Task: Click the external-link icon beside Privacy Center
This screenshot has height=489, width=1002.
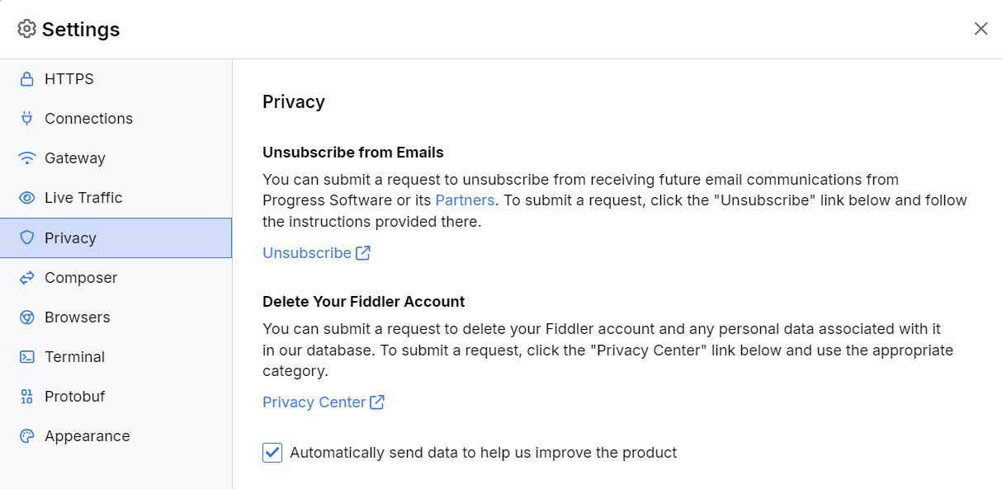Action: [x=377, y=402]
